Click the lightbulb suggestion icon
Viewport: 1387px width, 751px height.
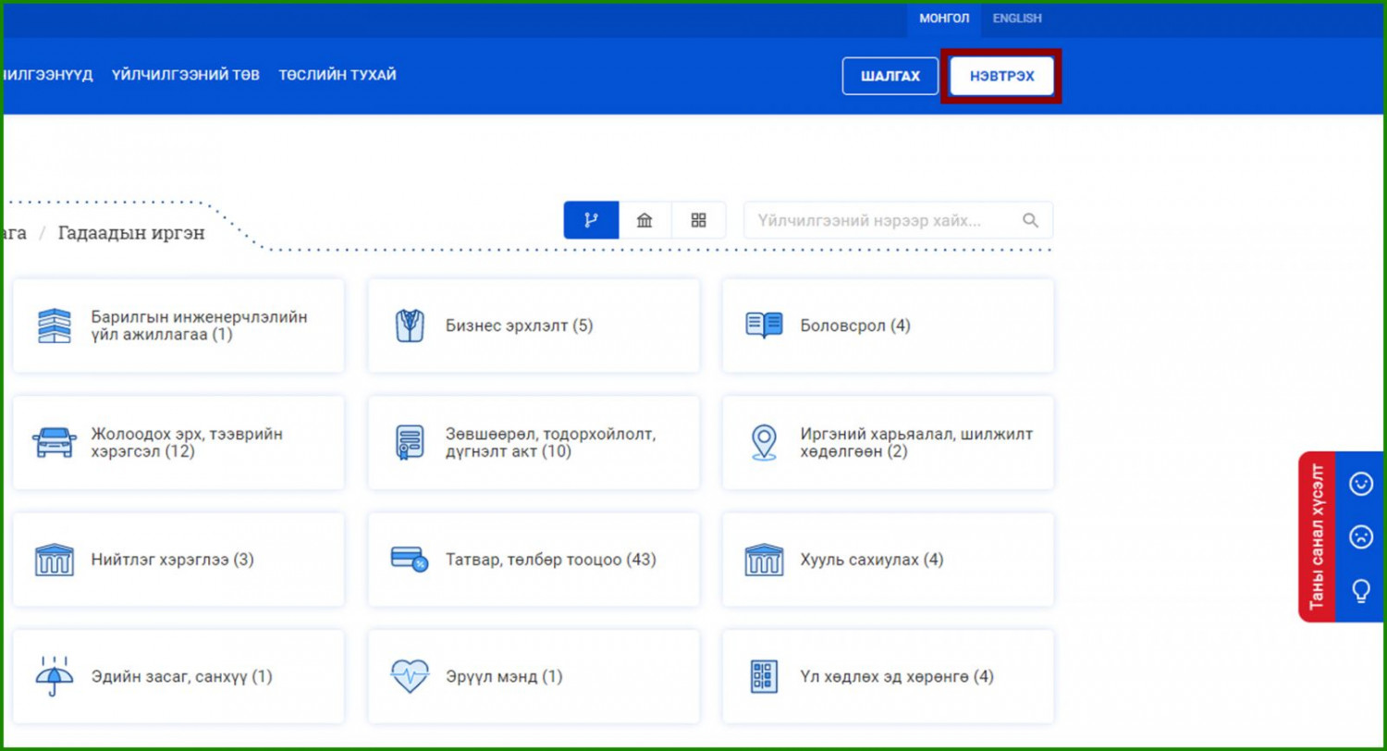click(x=1361, y=590)
